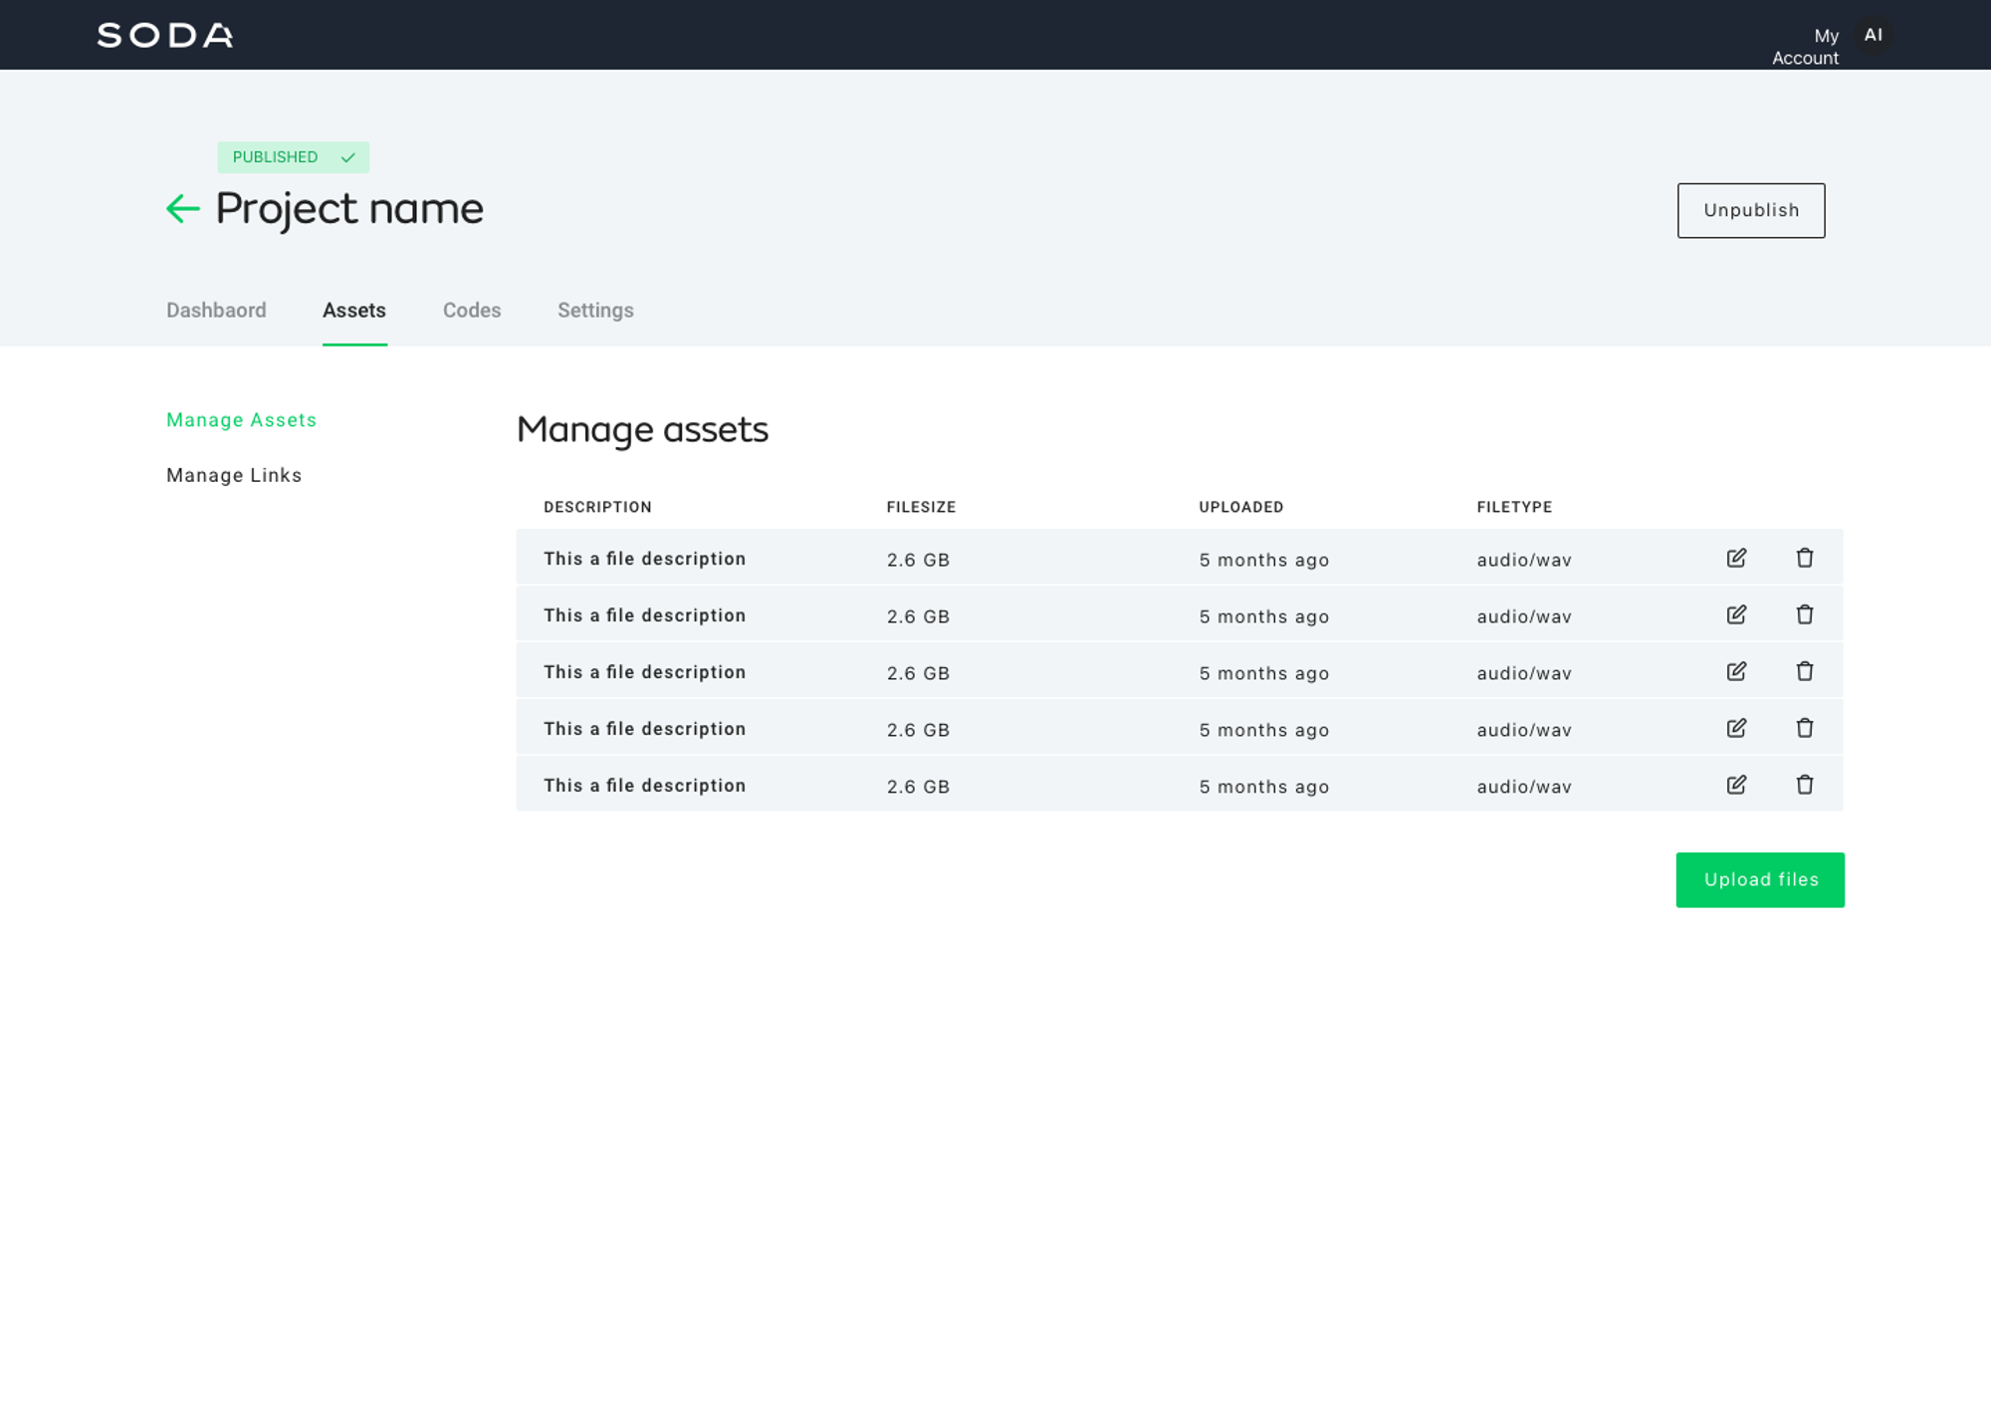Open Manage Links in the sidebar
1991x1416 pixels.
click(234, 475)
